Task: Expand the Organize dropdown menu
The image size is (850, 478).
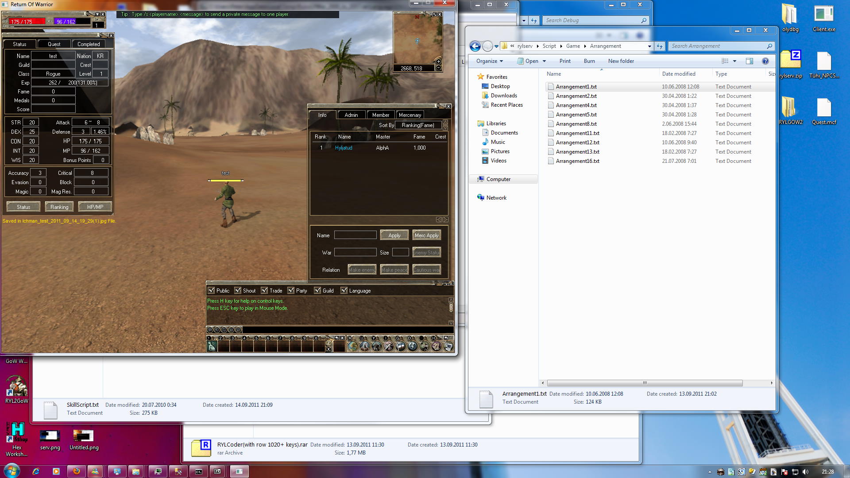Action: pos(489,61)
